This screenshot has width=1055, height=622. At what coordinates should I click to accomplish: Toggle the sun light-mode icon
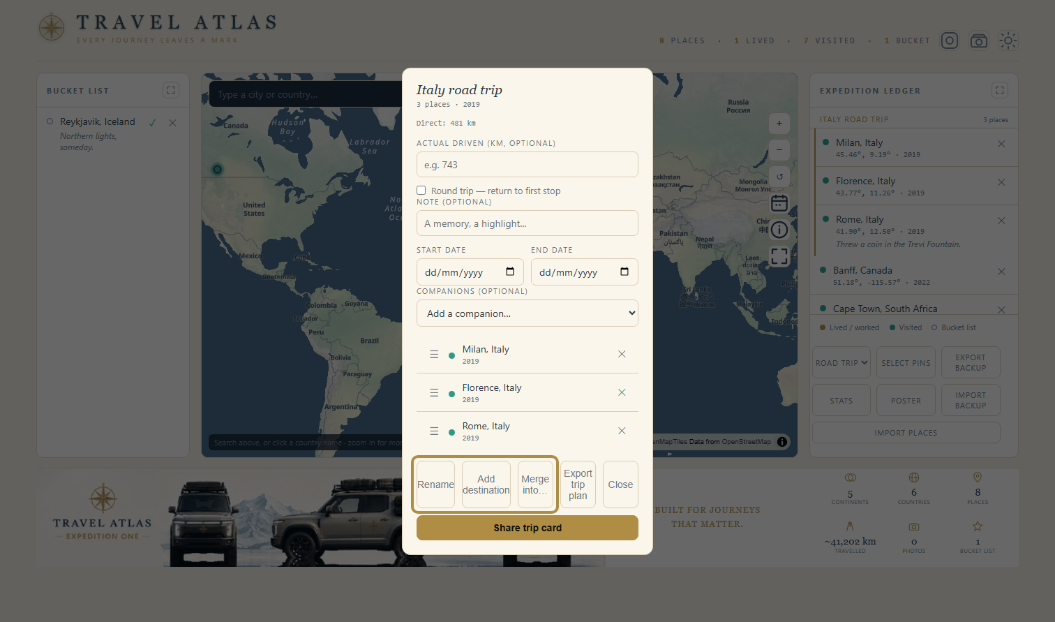click(x=1008, y=40)
